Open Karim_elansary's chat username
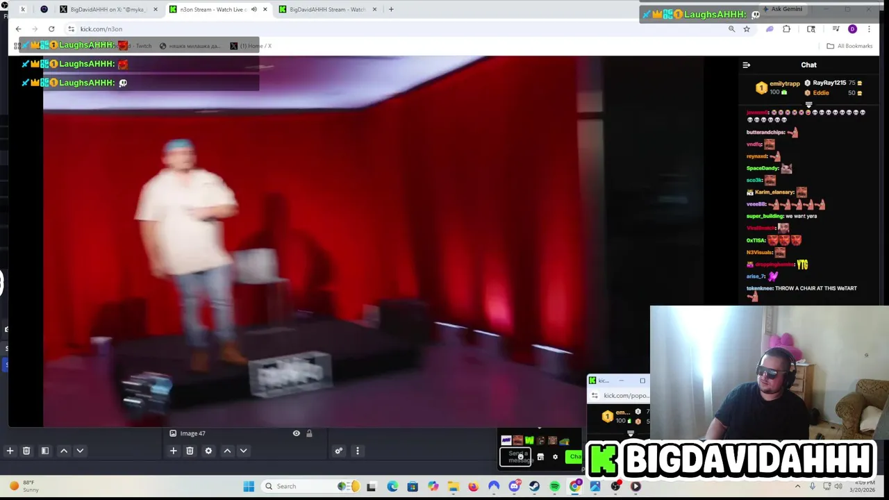Screen dimensions: 889x500 tap(774, 192)
